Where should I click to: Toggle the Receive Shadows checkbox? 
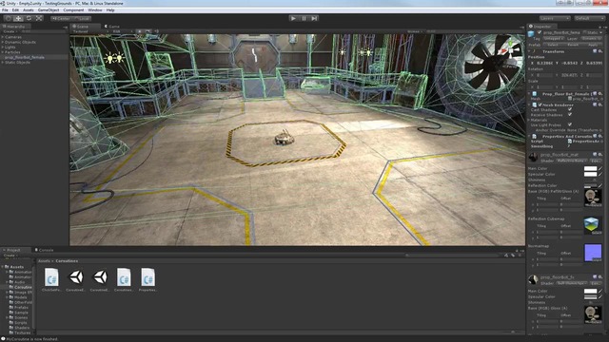pos(570,115)
